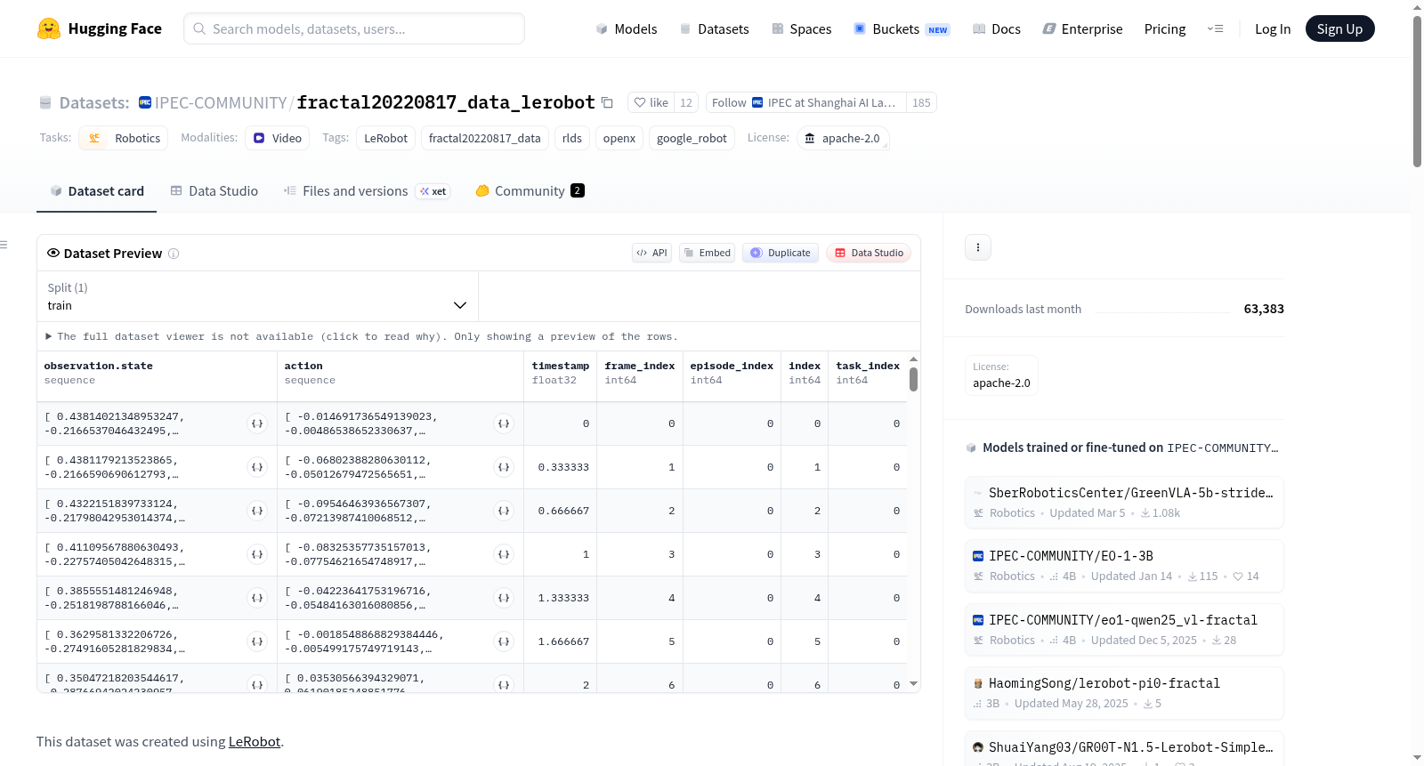Screen dimensions: 1424x766
Task: Click the openx tag
Action: point(619,138)
